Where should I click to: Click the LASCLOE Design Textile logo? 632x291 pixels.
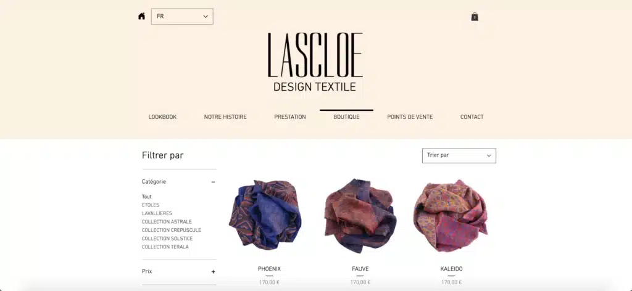click(315, 62)
